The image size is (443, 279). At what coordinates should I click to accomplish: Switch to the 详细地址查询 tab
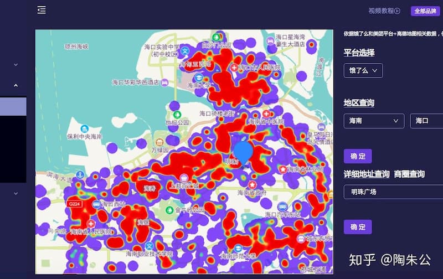click(x=367, y=174)
